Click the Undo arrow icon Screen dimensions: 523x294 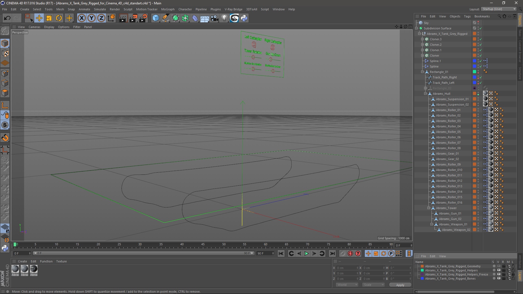point(7,18)
